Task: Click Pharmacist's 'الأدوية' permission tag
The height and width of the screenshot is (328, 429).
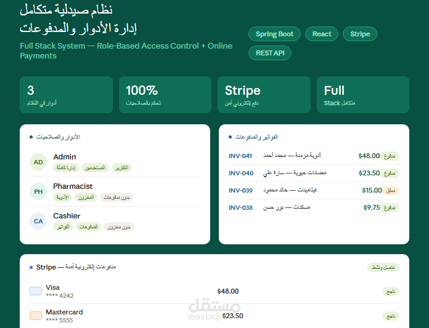Action: coord(63,197)
